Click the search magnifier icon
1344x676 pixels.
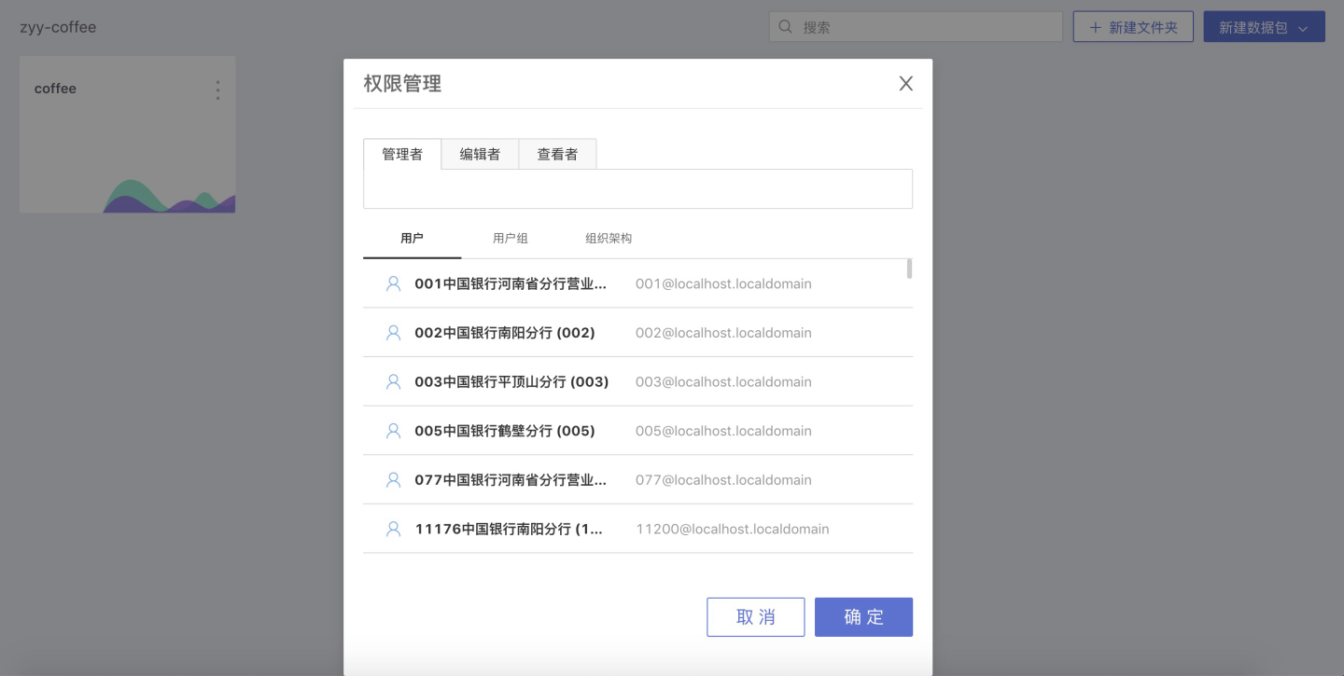786,27
